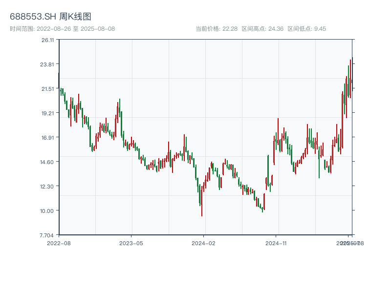The width and height of the screenshot is (391, 293).
Task: Click the 当前价格 22.28 label
Action: pyautogui.click(x=217, y=29)
